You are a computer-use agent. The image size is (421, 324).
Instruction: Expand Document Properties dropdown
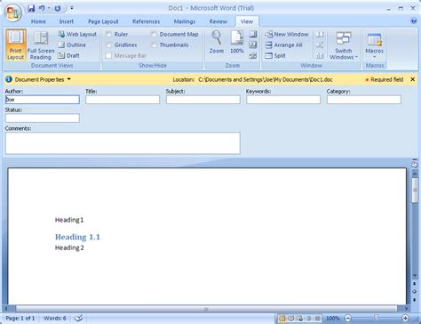click(69, 79)
